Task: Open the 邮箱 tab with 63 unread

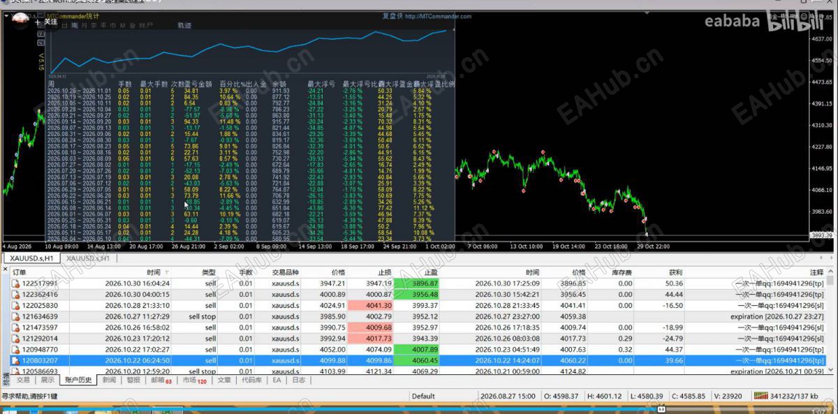Action: point(161,380)
